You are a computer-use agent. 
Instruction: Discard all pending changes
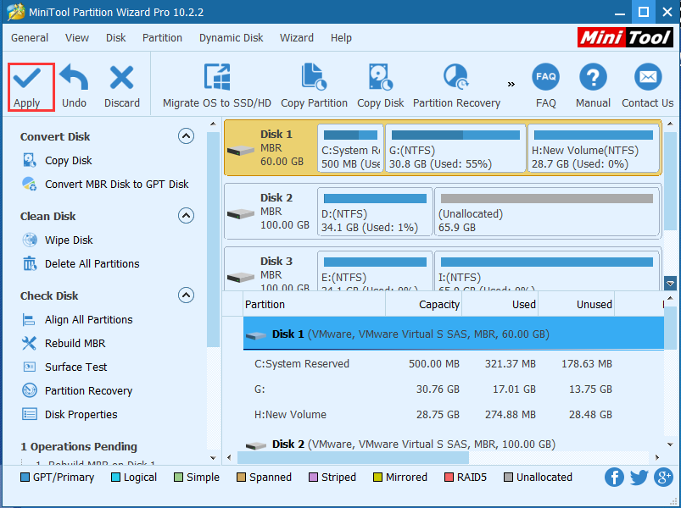121,86
